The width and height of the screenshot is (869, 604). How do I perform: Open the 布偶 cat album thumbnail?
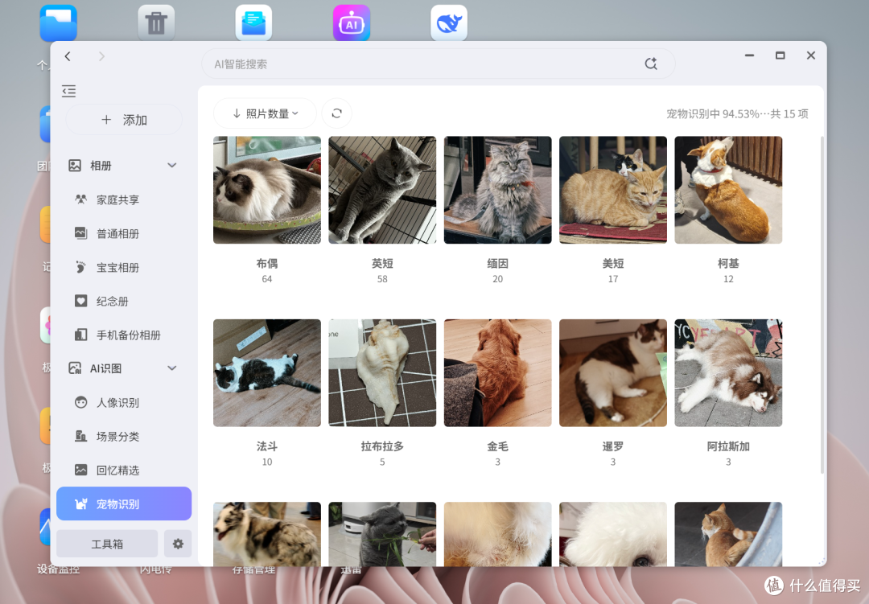267,190
